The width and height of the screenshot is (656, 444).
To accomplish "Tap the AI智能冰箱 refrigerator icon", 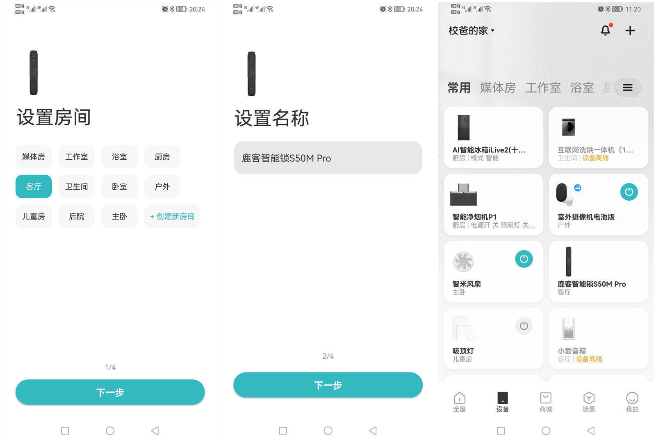I will click(464, 127).
